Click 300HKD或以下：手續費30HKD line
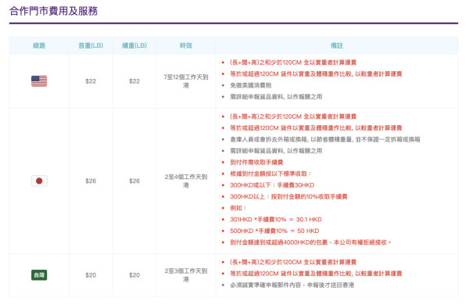This screenshot has width=469, height=305. (272, 185)
